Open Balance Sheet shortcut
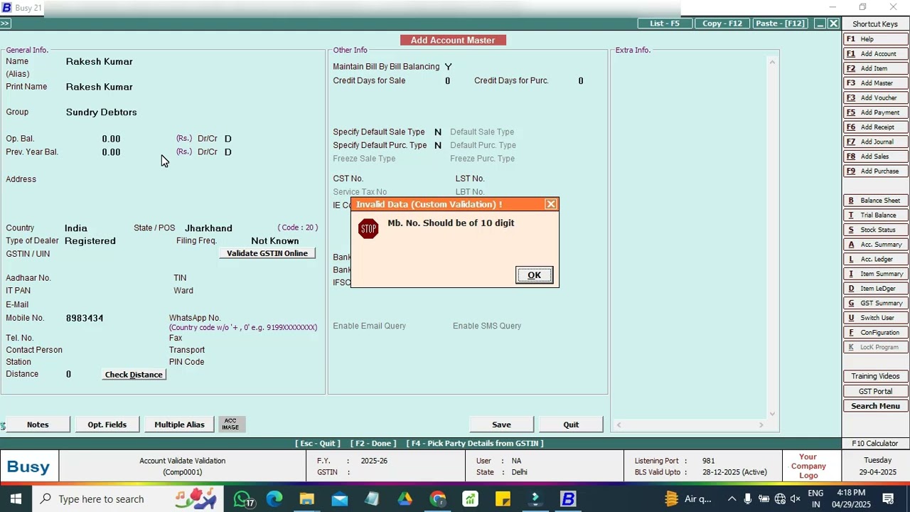 [x=875, y=201]
